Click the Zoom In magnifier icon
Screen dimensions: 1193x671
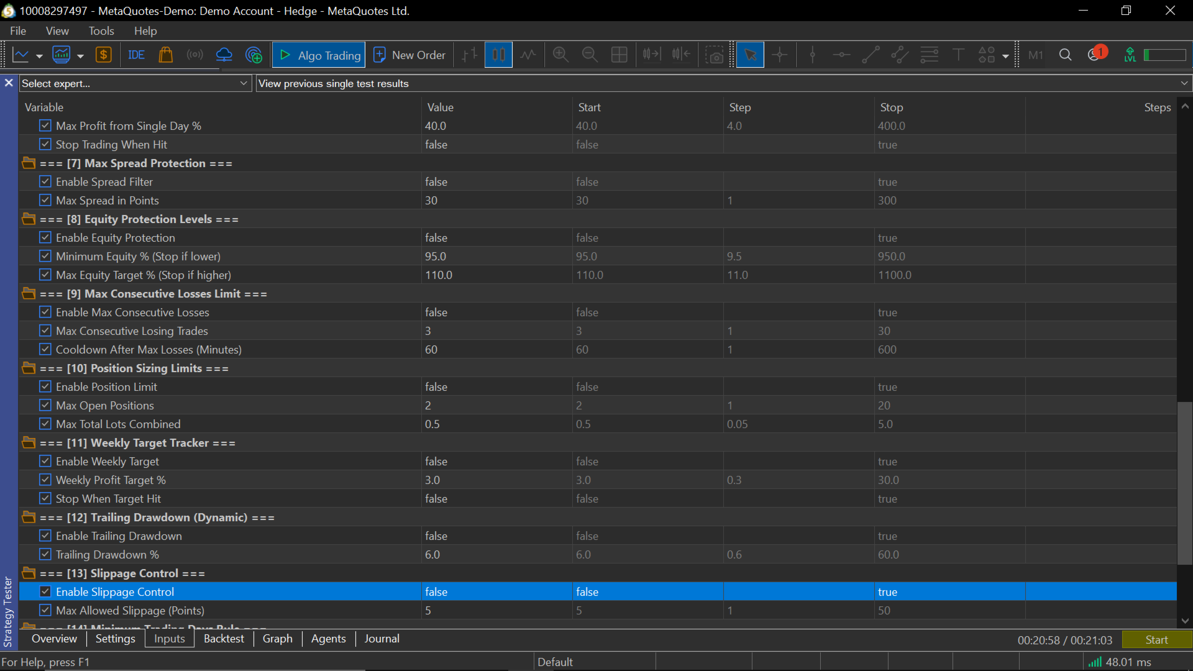(x=560, y=55)
